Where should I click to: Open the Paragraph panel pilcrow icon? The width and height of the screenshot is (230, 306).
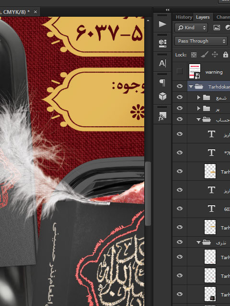(162, 83)
